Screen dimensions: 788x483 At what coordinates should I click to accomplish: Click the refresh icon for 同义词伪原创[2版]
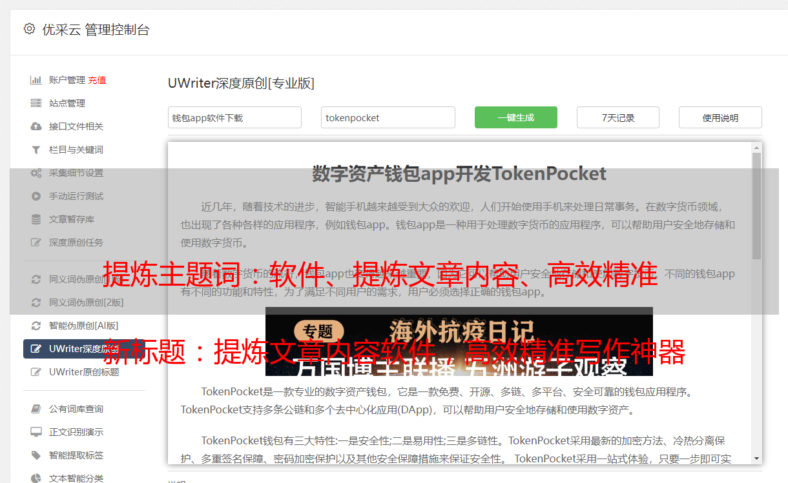[x=36, y=302]
